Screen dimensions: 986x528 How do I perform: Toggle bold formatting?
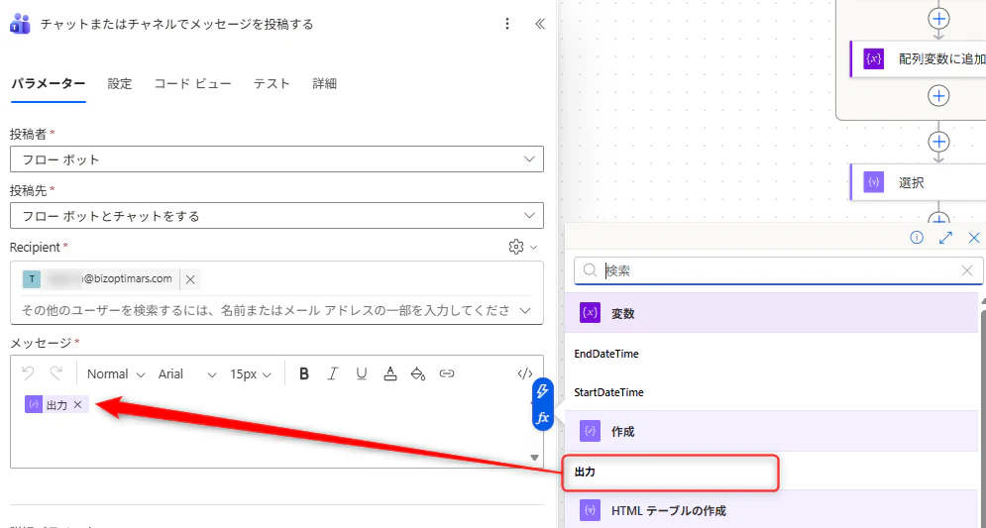pyautogui.click(x=304, y=374)
